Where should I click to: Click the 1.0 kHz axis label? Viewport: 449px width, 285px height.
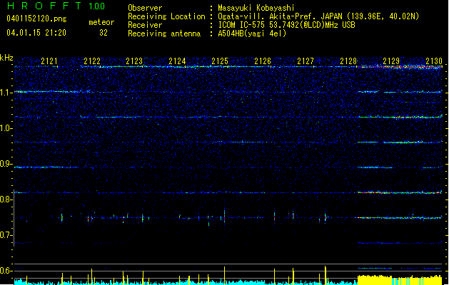[6, 128]
